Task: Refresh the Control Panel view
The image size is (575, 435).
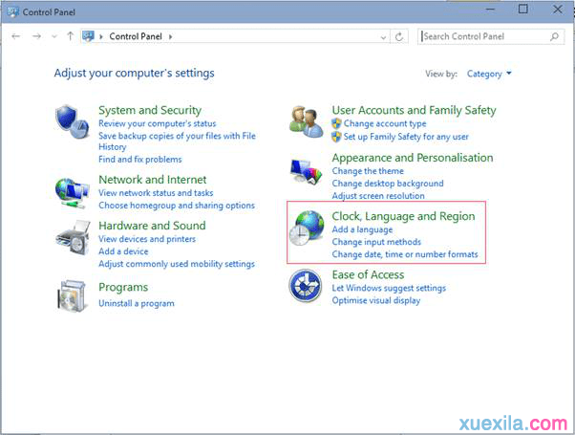Action: click(x=399, y=36)
